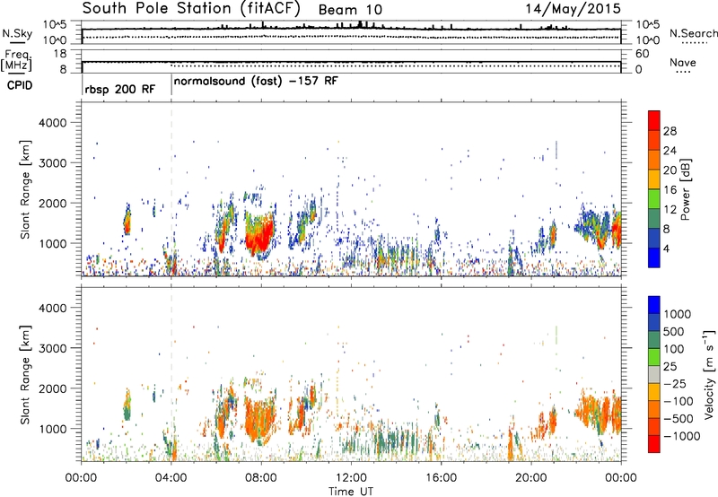Click the 'rbsp 200 RF' CPID entry
Screen dimensions: 718x497
[120, 89]
